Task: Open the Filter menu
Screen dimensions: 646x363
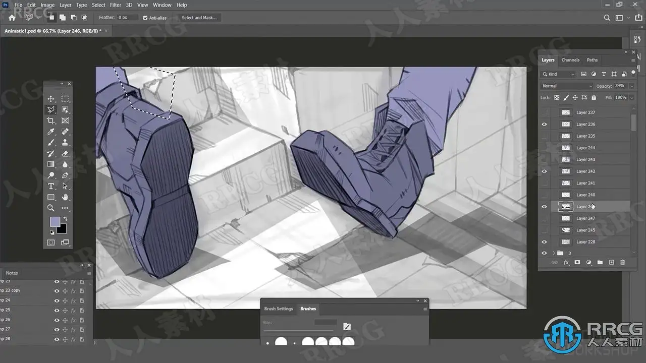Action: coord(116,5)
